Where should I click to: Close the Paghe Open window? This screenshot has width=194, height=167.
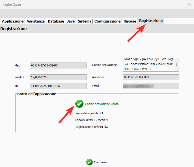[x=189, y=4]
